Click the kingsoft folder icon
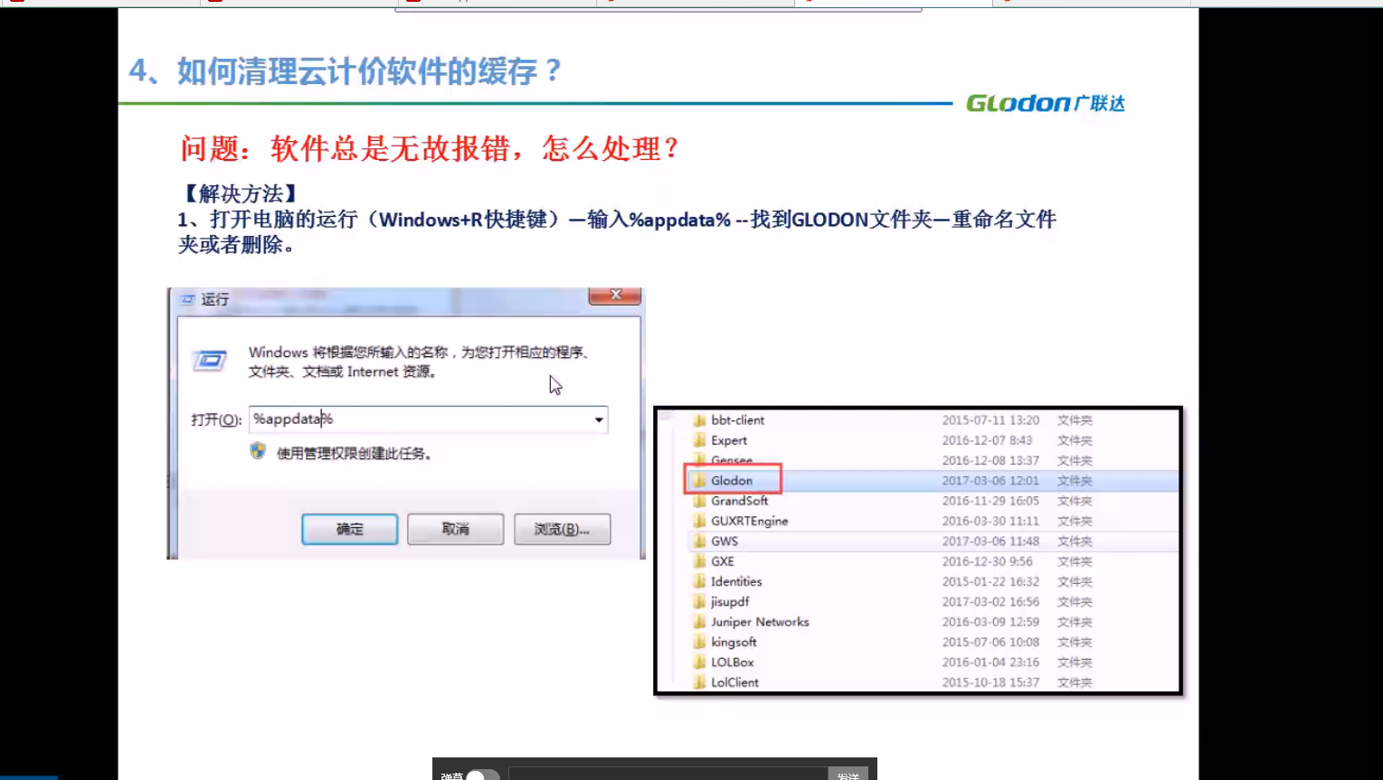This screenshot has width=1383, height=780. pos(699,642)
